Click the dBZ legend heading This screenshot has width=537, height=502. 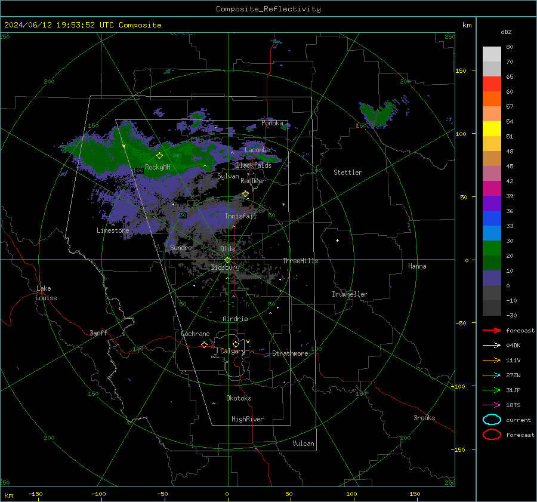[x=506, y=32]
